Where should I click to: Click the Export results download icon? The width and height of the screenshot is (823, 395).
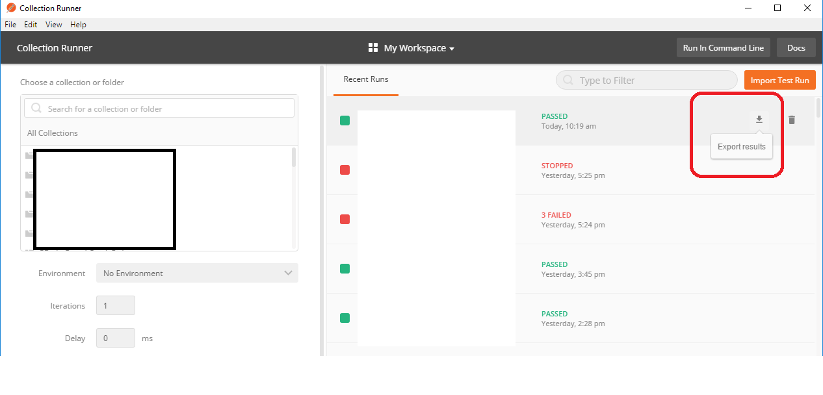759,119
